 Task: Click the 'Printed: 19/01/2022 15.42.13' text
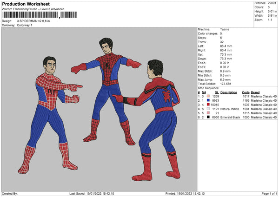pyautogui.click(x=185, y=193)
